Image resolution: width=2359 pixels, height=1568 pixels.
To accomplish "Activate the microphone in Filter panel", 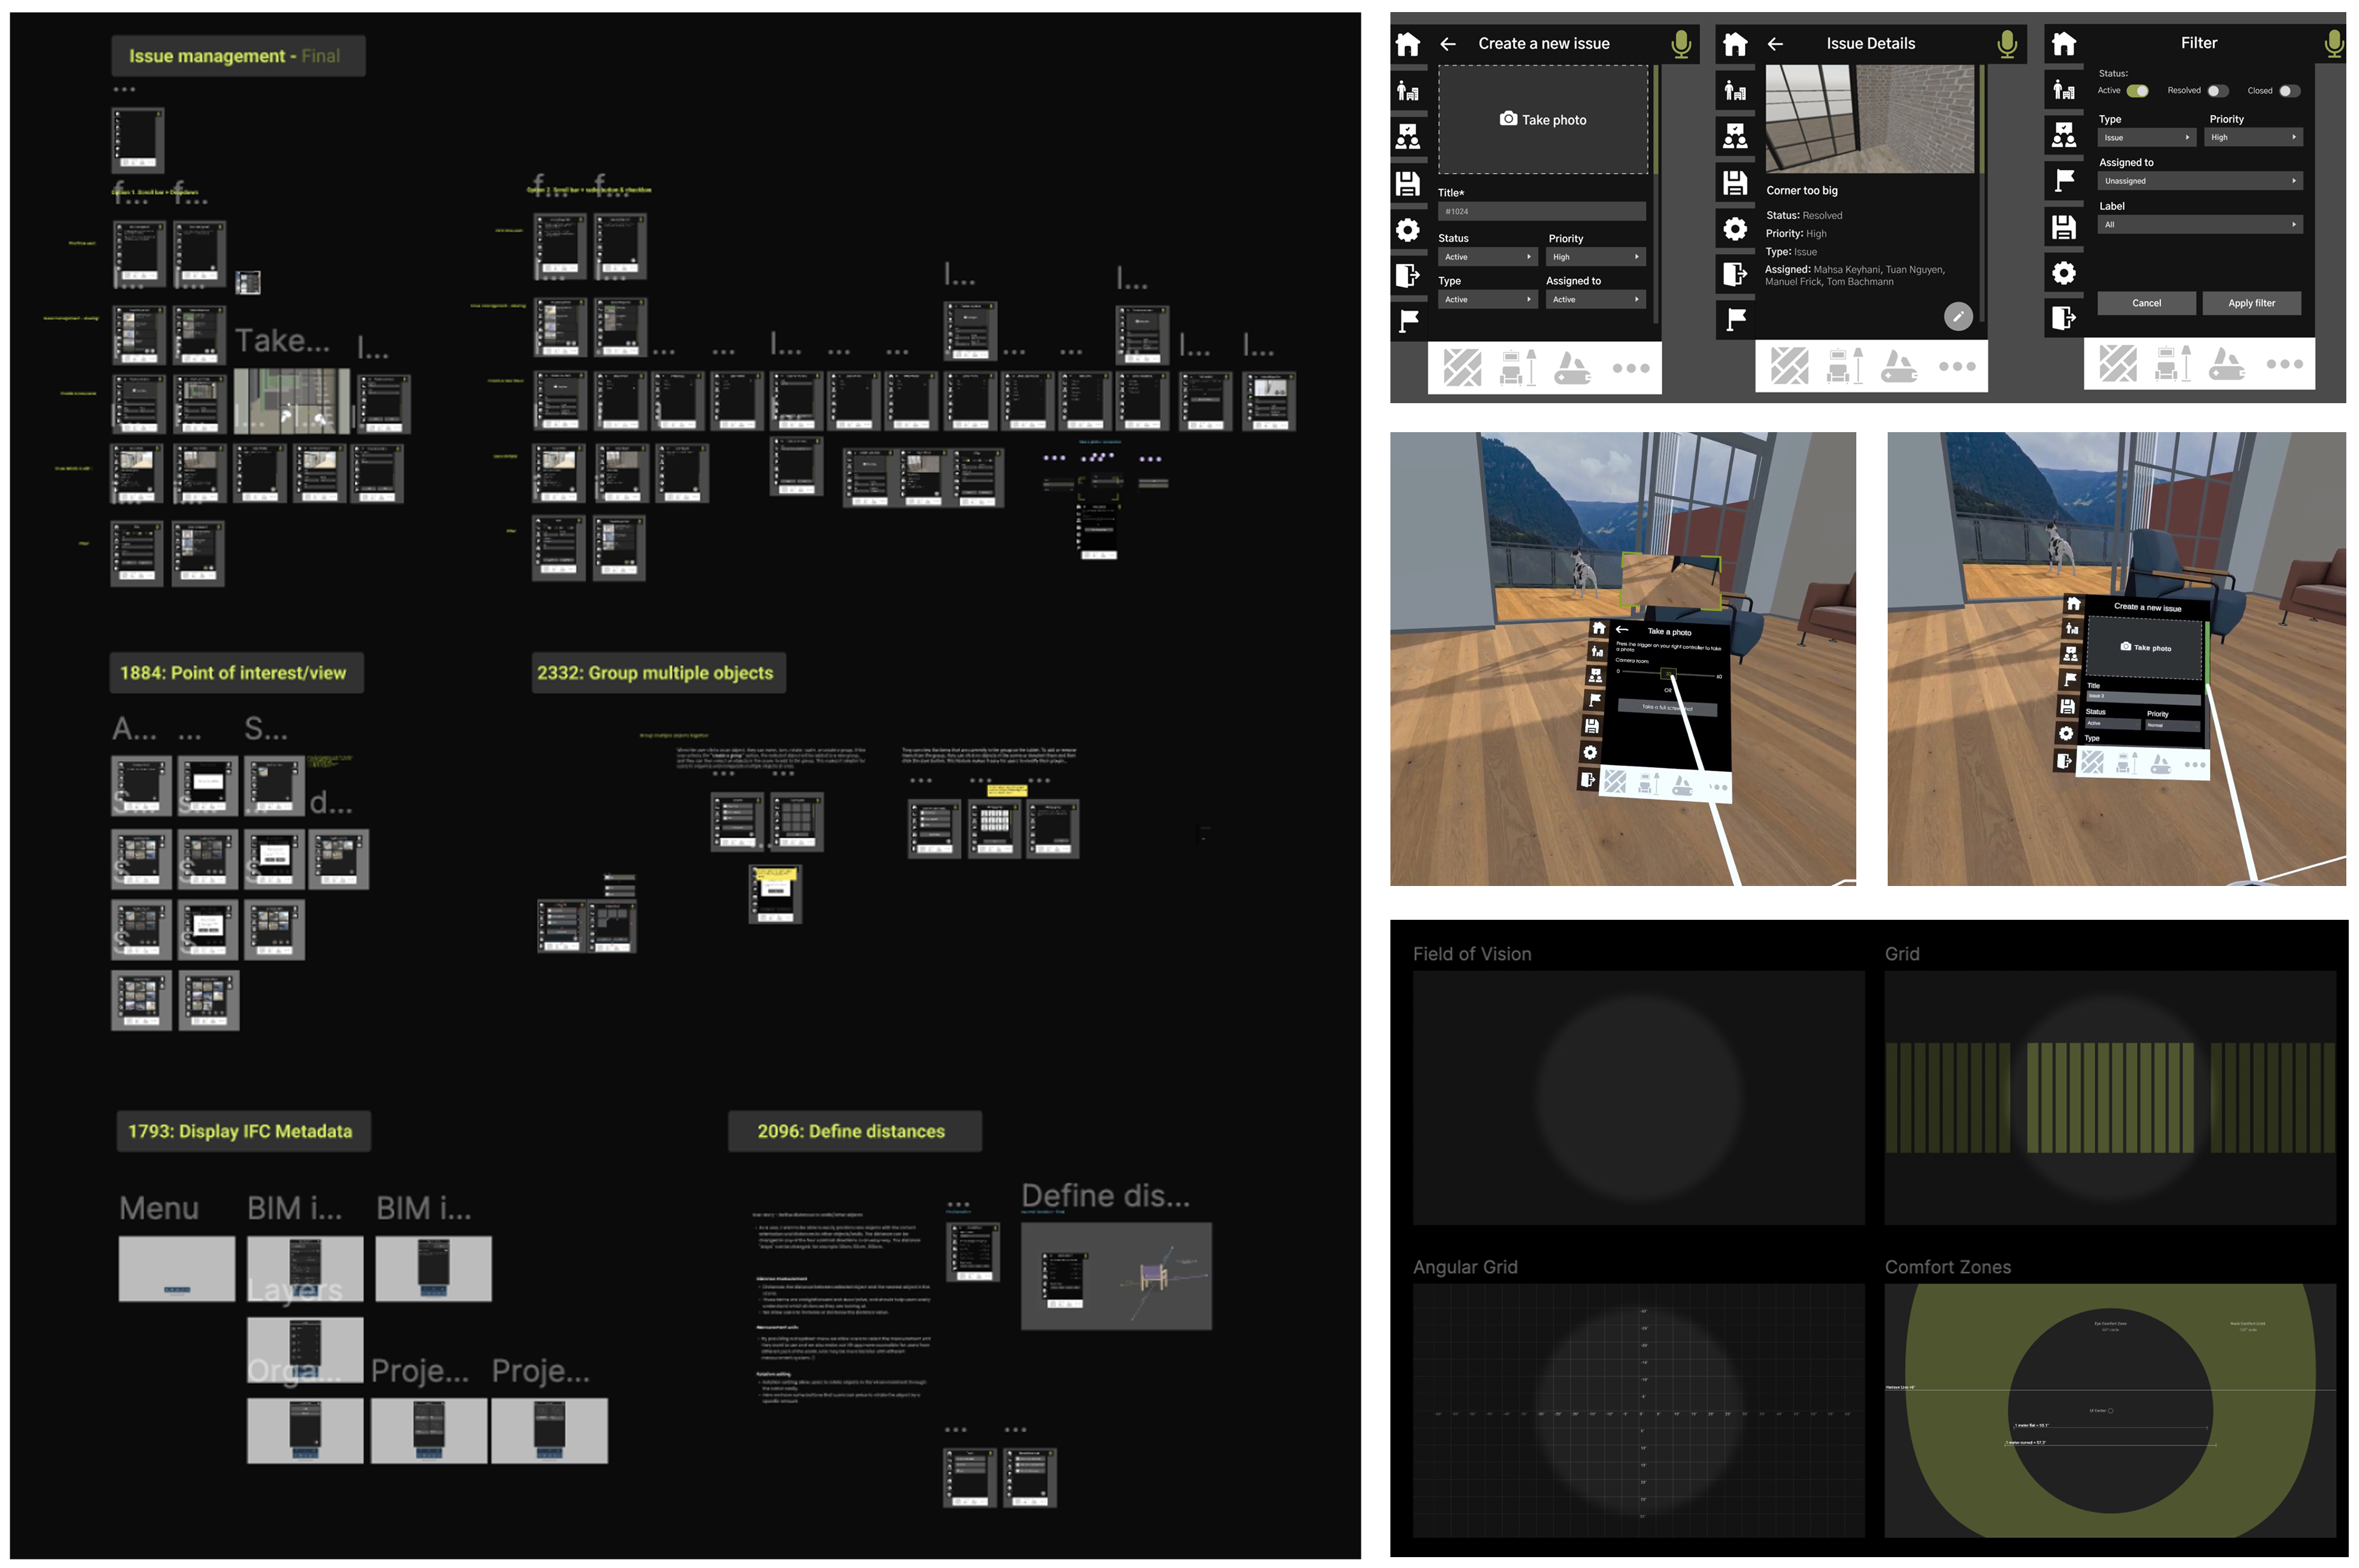I will coord(2334,44).
